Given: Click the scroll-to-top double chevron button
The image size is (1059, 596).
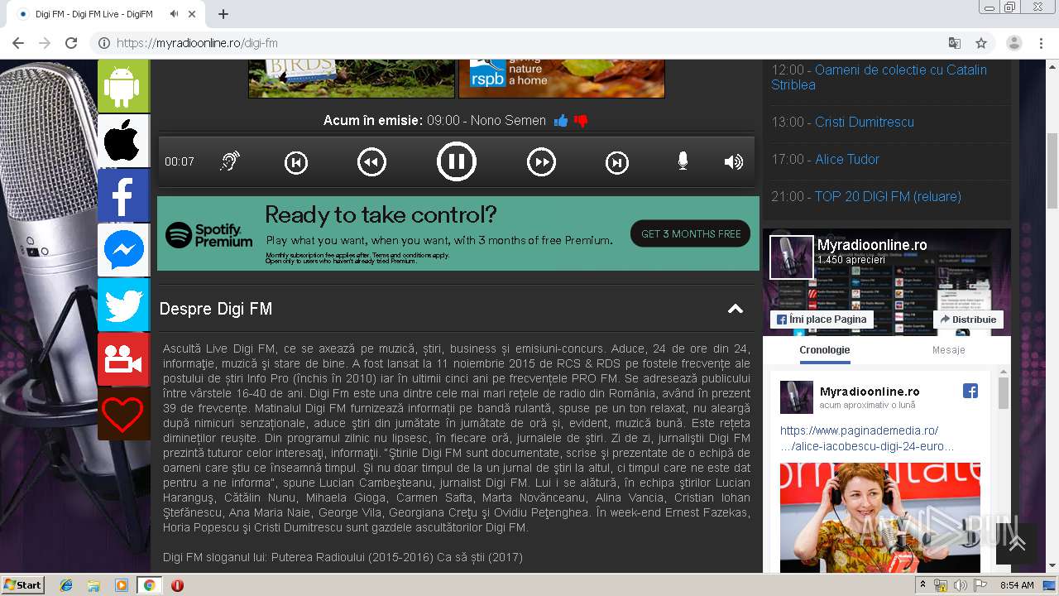Looking at the screenshot, I should point(1017,544).
